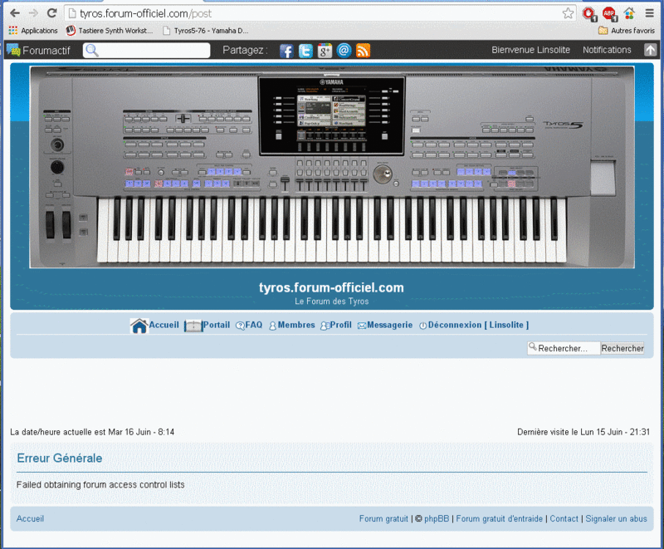Log out via Déconnexion [ Linsolite ]
Viewport: 664px width, 549px height.
pos(479,325)
